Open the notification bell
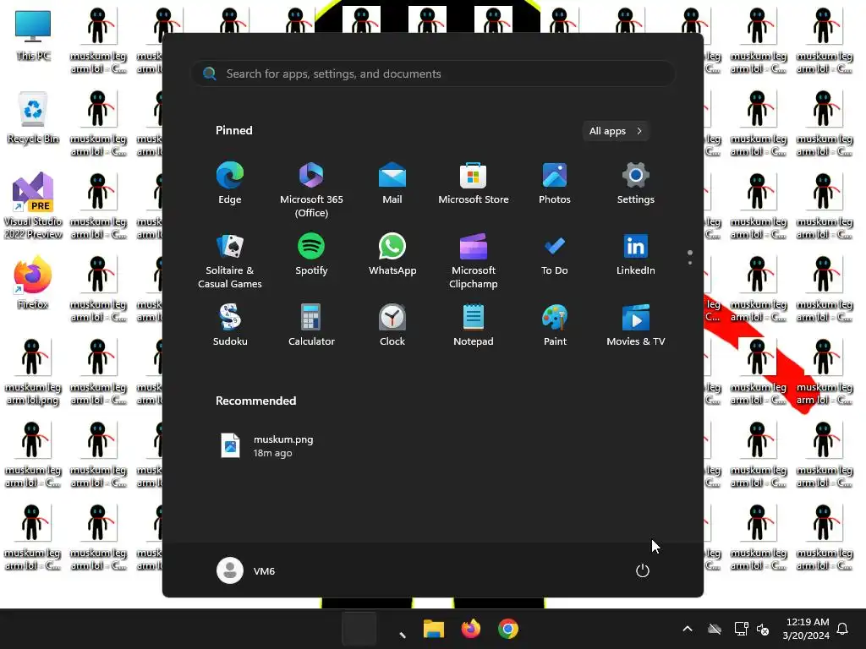 point(843,629)
